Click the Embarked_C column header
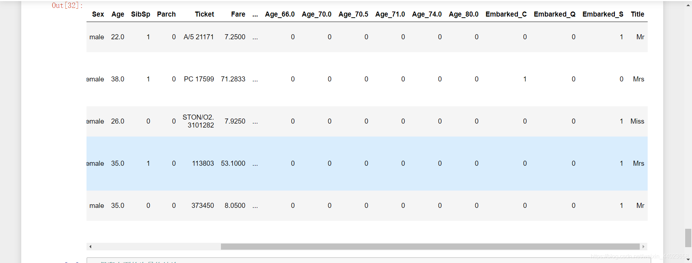The height and width of the screenshot is (263, 692). (506, 14)
